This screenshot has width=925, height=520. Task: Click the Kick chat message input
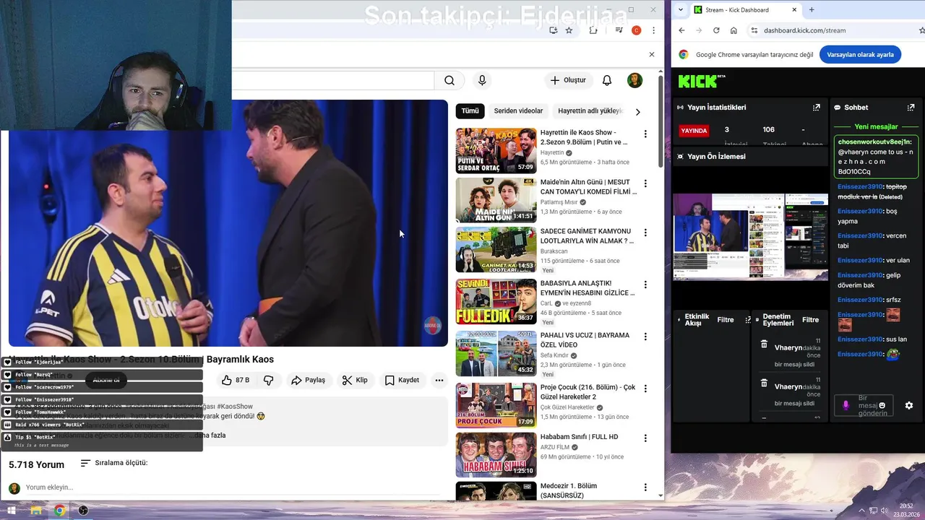click(864, 405)
